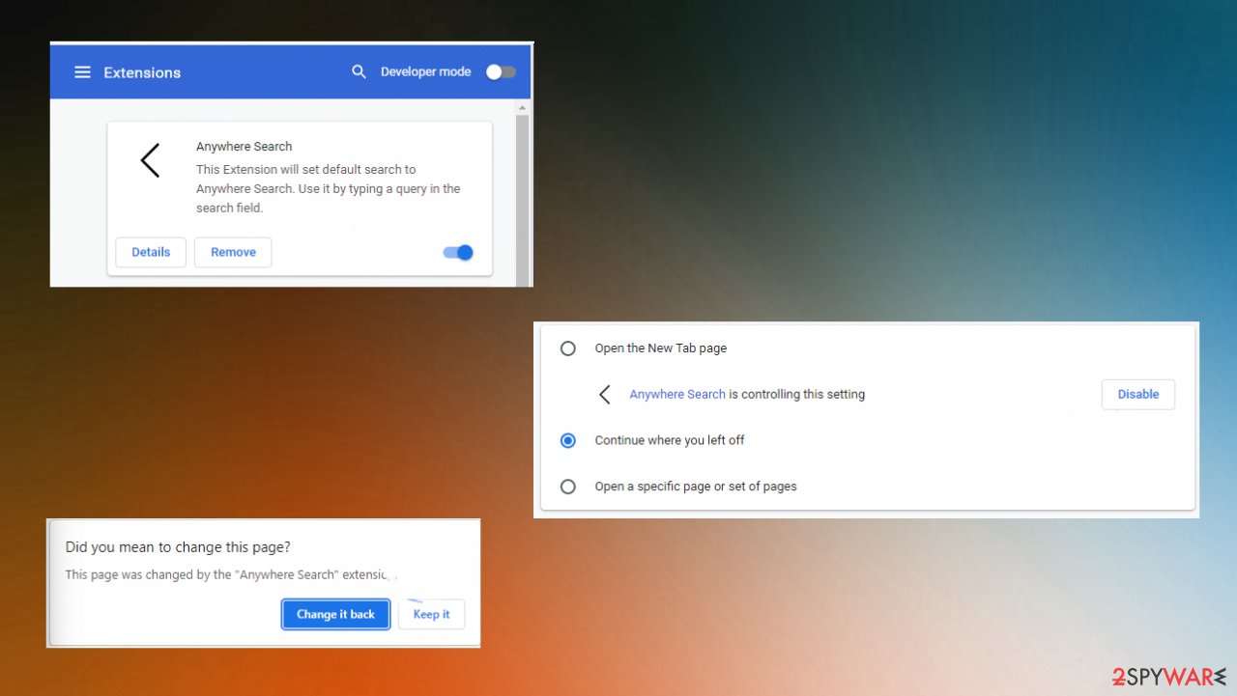1237x696 pixels.
Task: Open Details for Anywhere Search
Action: tap(151, 252)
